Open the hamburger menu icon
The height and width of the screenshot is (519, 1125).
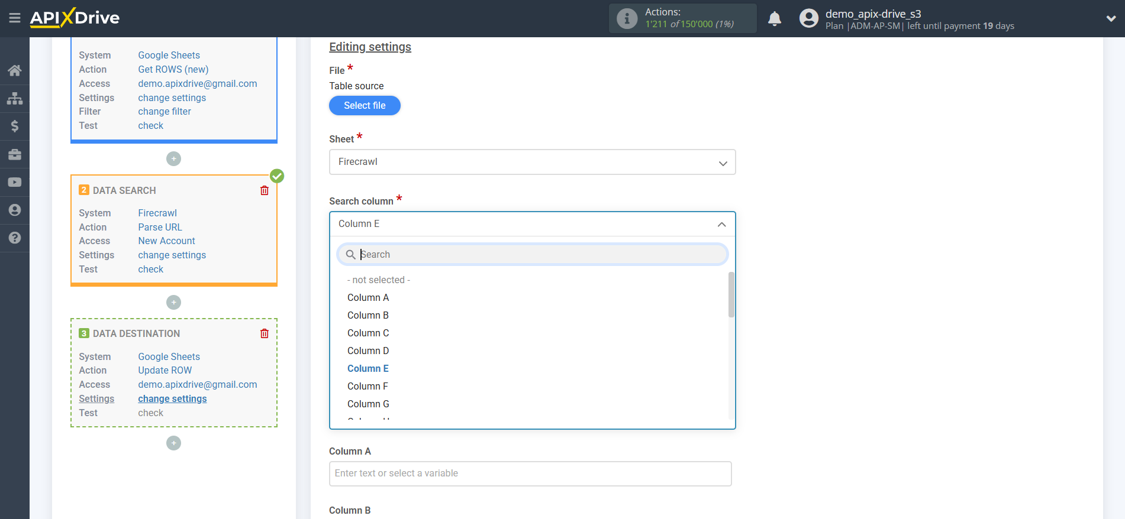click(x=15, y=18)
